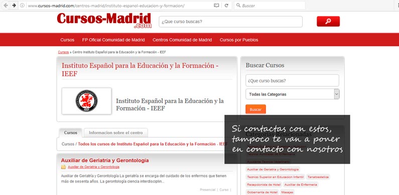Screen dimensions: 399x195
Task: Click Todos los cursos de Instituto Español text
Action: coord(153,144)
